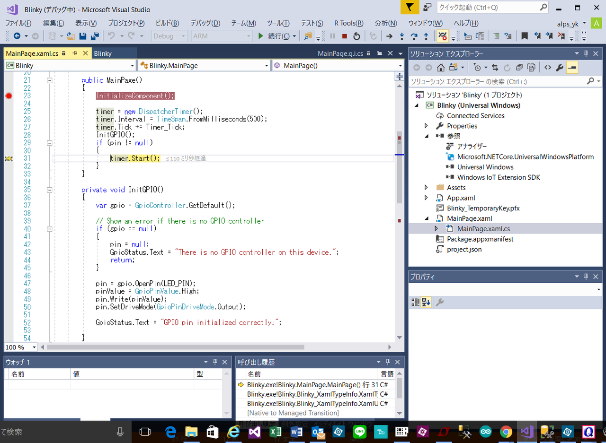Toggle the pin on MainPage.xaml.cs tab
Viewport: 606px width, 443px height.
[75, 53]
